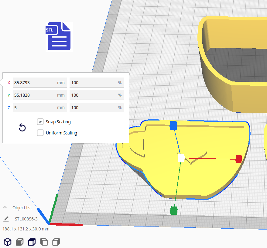Switch to the front view cube icon
Viewport: 267px width, 248px height.
click(x=20, y=242)
